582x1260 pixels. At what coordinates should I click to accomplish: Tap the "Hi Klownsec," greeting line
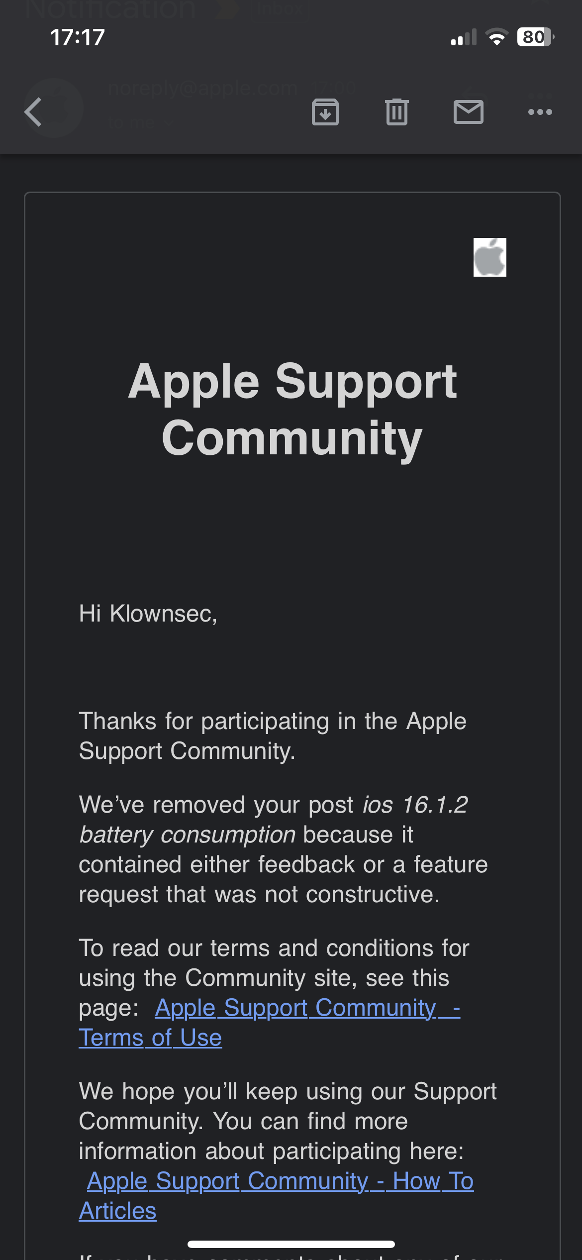pos(148,614)
